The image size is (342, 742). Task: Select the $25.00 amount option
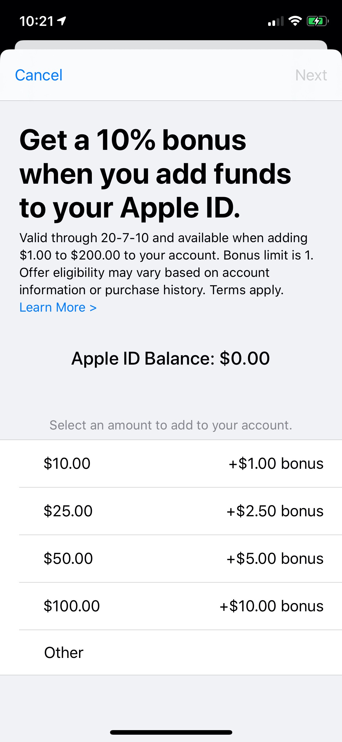point(171,511)
